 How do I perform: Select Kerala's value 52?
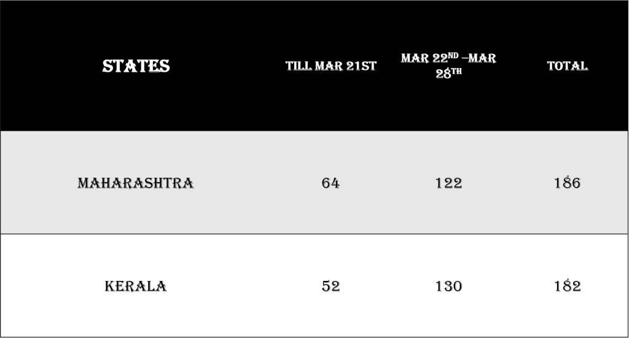330,286
